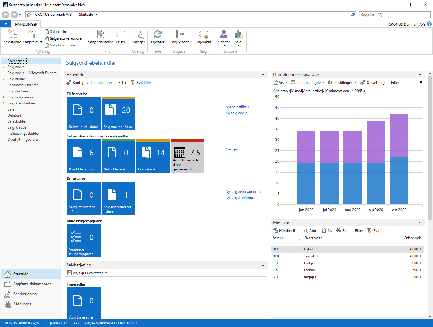Click Ryd filter in Aktiviteter
This screenshot has height=327, width=433.
[141, 83]
